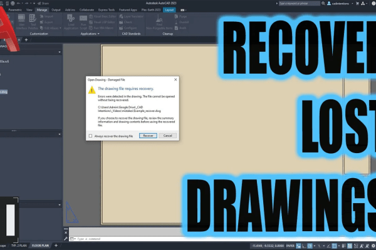Close the command line with X

point(66,232)
